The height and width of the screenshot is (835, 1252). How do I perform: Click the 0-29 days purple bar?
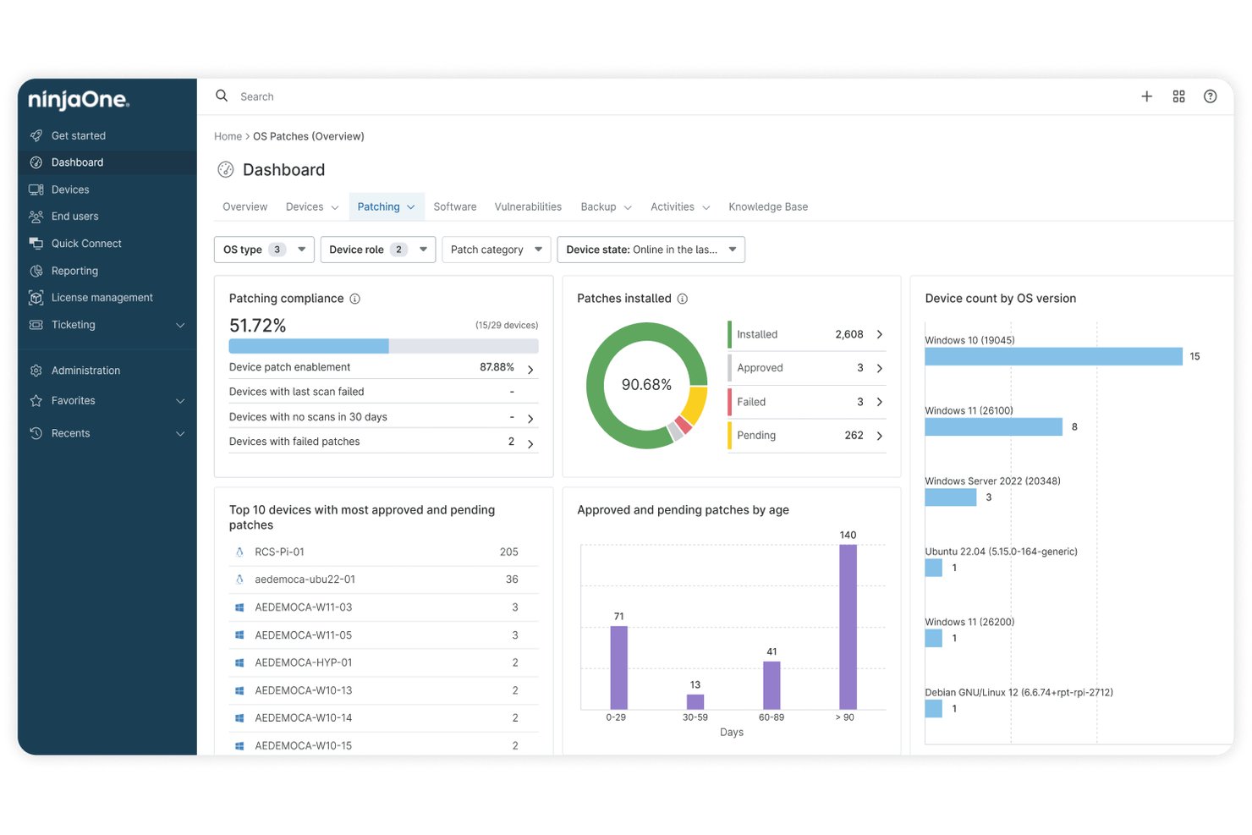(x=619, y=667)
